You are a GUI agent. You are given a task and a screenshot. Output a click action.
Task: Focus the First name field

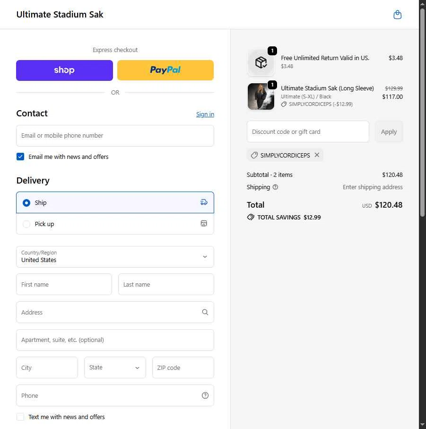pos(64,284)
